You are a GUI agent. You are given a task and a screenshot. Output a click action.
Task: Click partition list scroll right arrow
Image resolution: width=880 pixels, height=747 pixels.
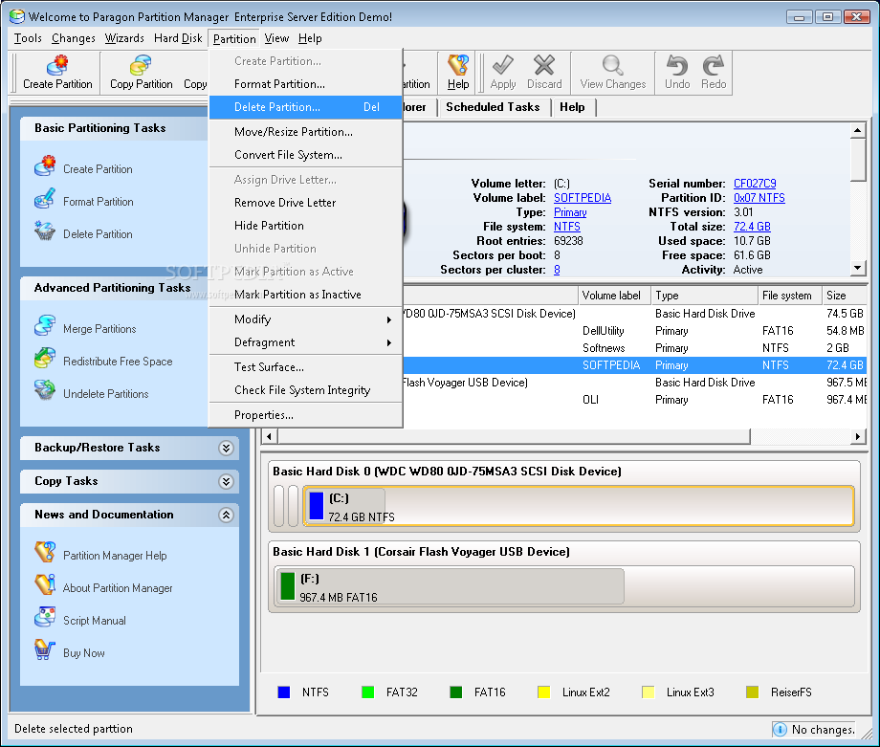click(858, 437)
